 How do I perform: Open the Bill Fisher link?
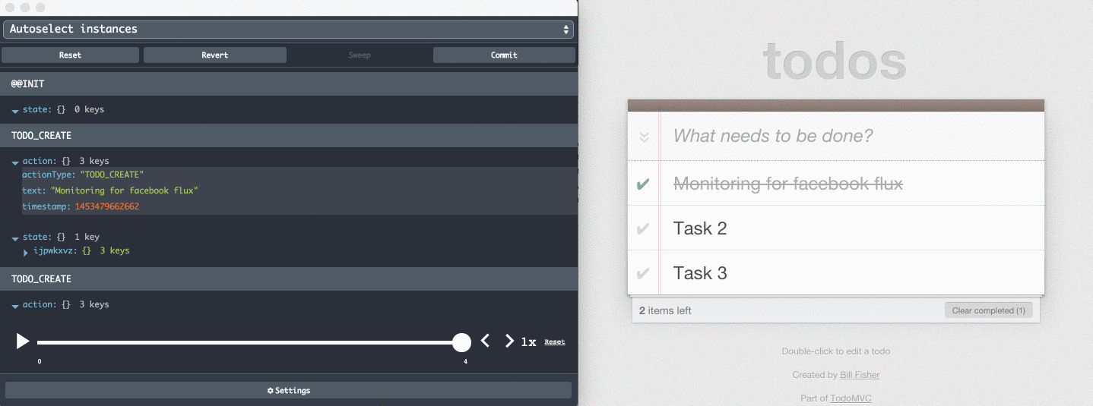pyautogui.click(x=860, y=375)
